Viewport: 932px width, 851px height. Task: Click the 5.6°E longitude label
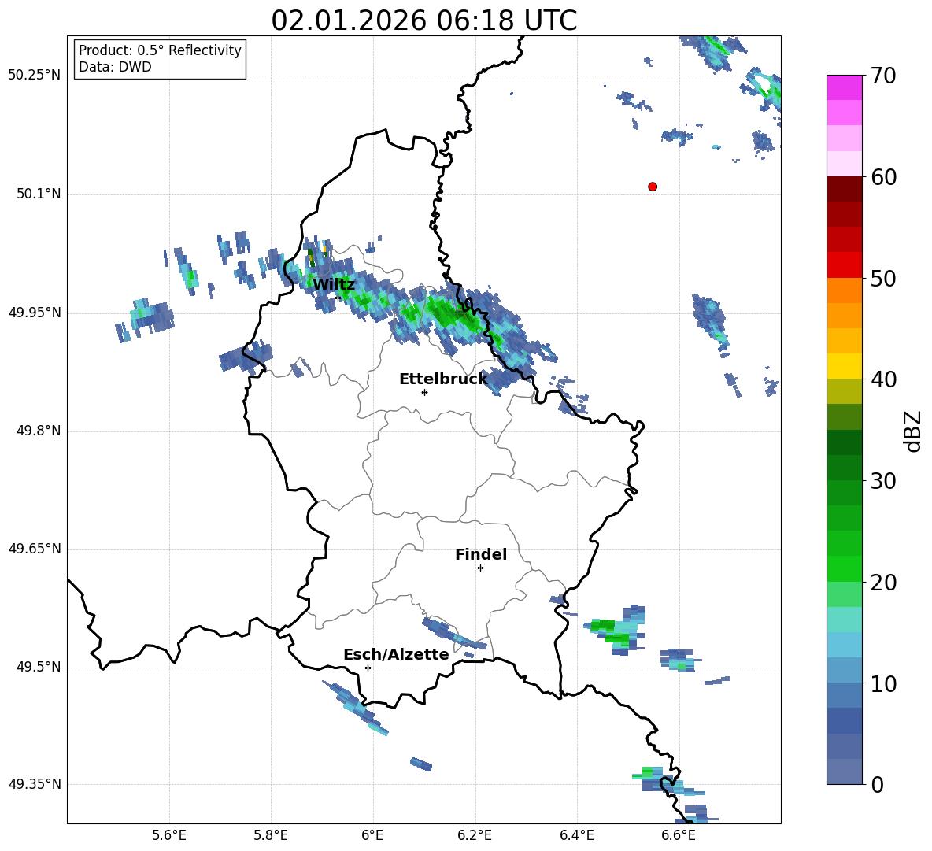pyautogui.click(x=169, y=835)
